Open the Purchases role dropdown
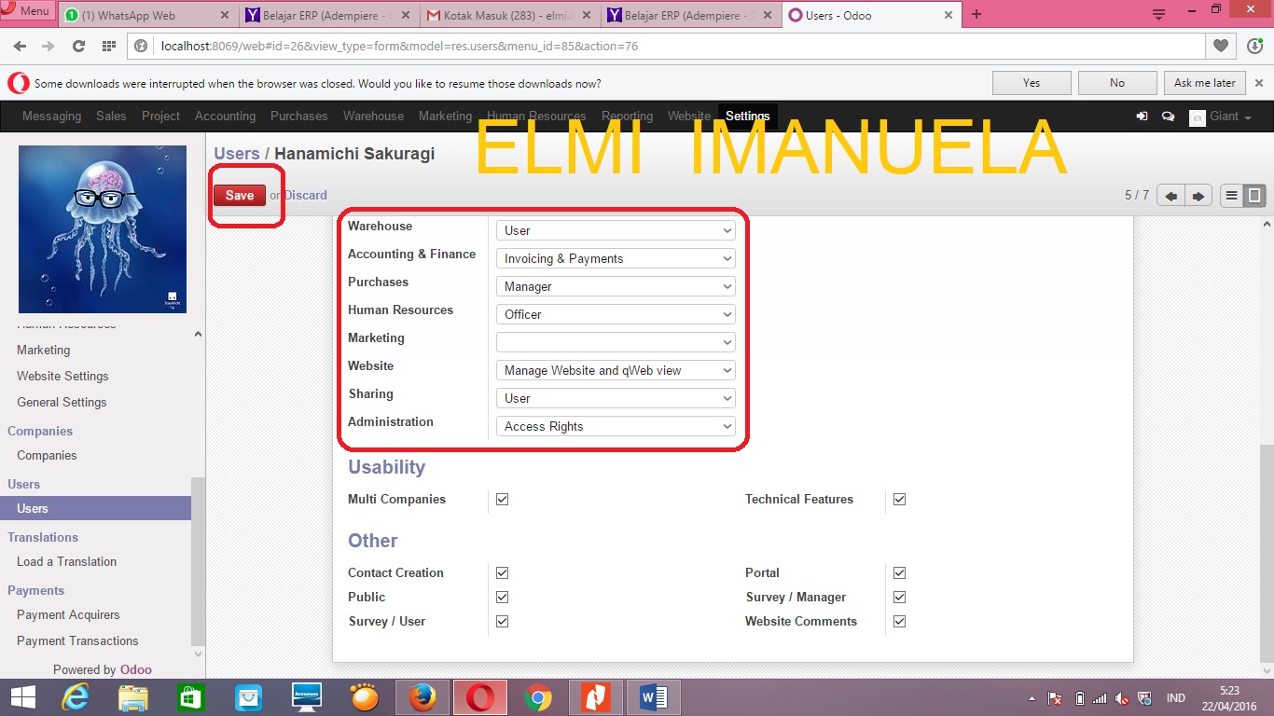The width and height of the screenshot is (1274, 716). coord(616,286)
